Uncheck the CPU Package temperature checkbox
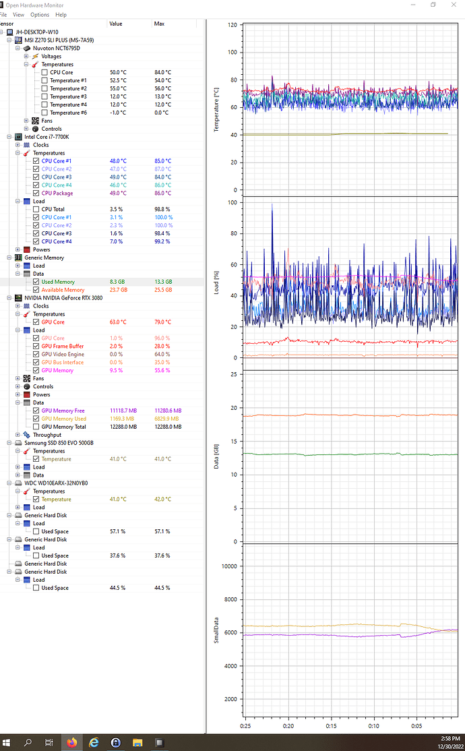The height and width of the screenshot is (751, 465). [36, 193]
